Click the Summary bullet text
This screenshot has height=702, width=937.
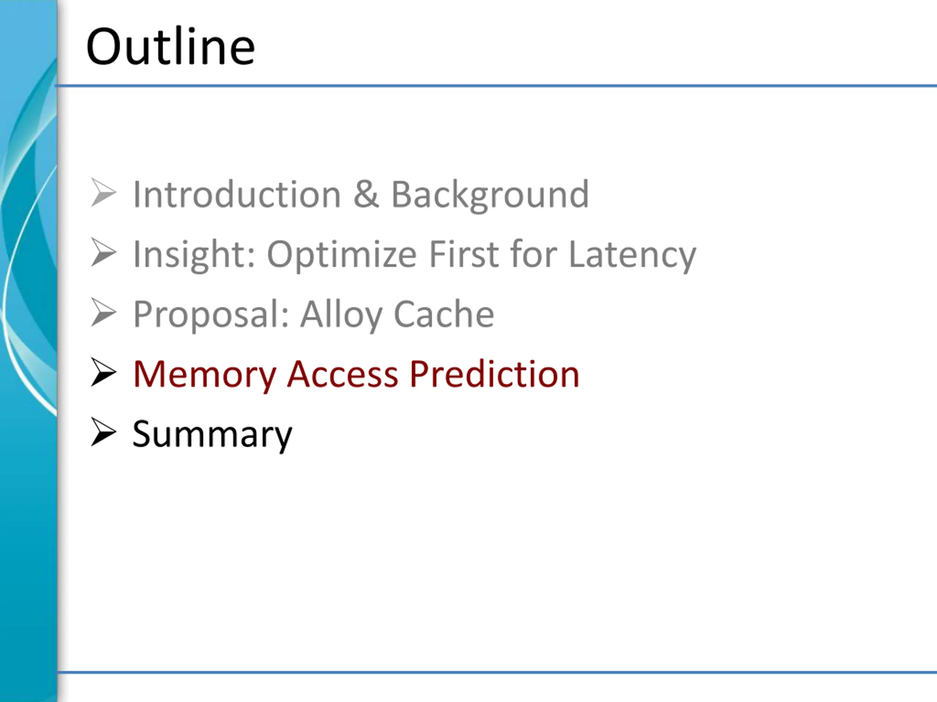coord(212,435)
